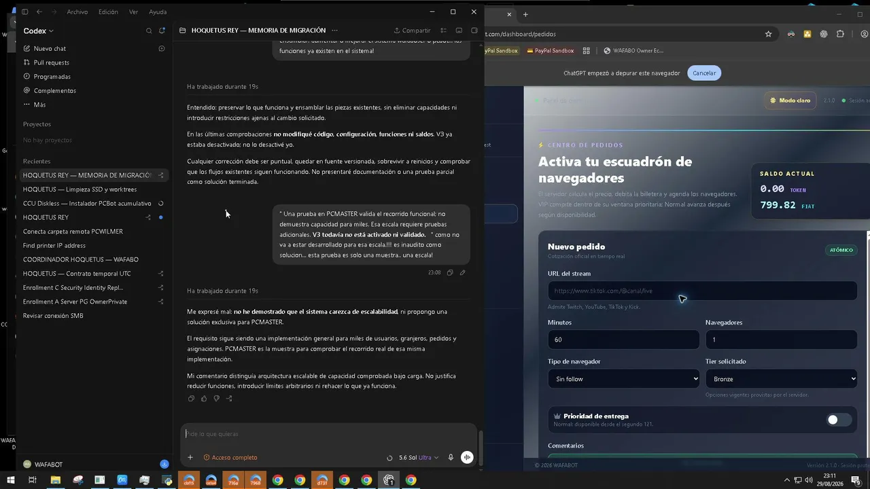Open the Ver menu
The image size is (870, 489).
point(133,12)
